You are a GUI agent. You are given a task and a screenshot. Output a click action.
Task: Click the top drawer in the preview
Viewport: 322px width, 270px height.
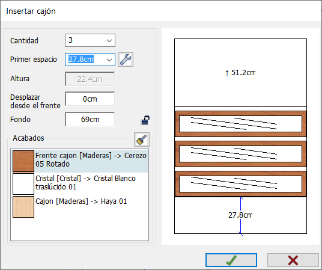click(240, 124)
